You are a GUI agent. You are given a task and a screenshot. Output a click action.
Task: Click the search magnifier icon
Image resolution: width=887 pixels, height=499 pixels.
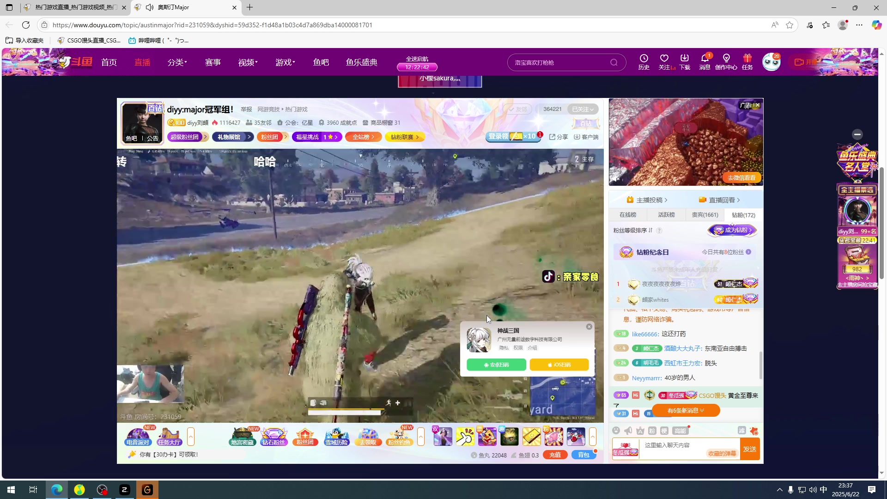(614, 62)
